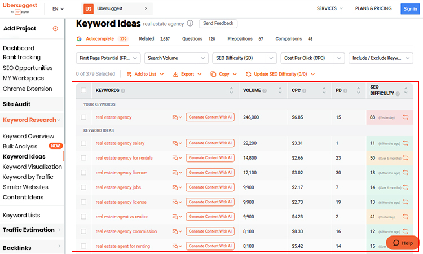Refresh SEO difficulty for real estate agency jobs
The image size is (423, 254).
tap(406, 187)
